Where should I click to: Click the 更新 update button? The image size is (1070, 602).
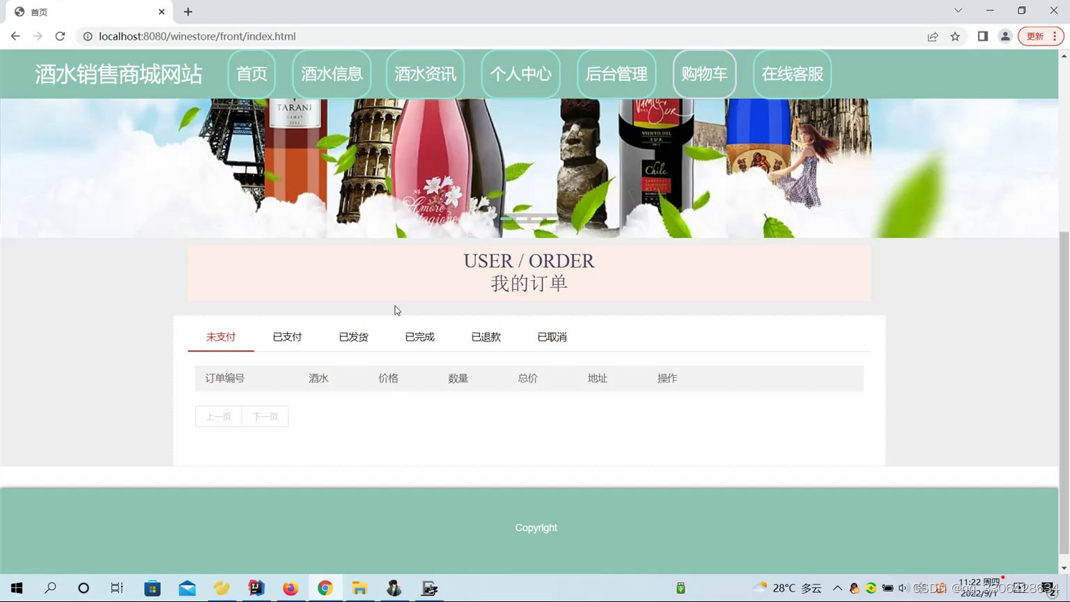tap(1041, 36)
